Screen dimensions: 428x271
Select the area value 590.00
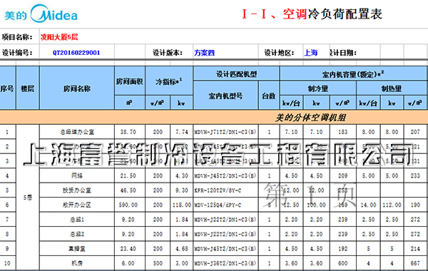coord(128,205)
